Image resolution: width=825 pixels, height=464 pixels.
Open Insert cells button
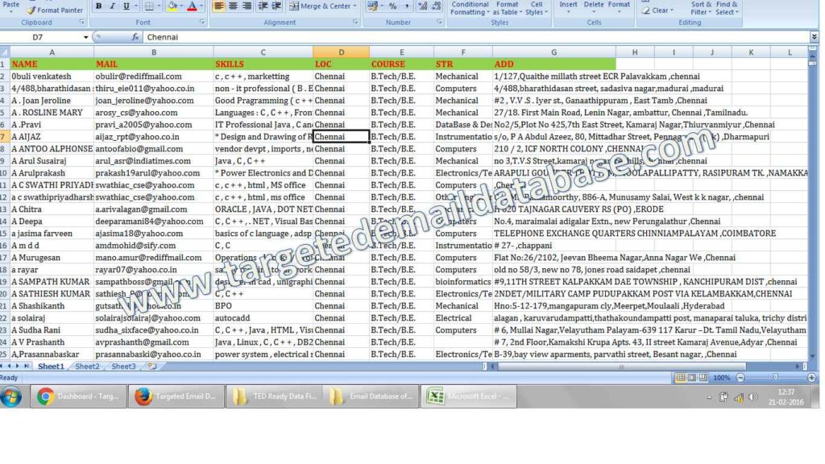(568, 8)
